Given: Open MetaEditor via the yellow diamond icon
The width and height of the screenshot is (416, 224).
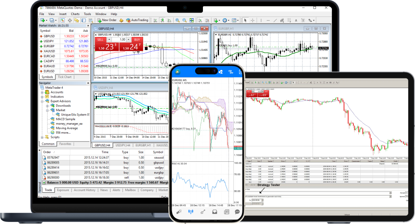Looking at the screenshot, I should tap(121, 20).
